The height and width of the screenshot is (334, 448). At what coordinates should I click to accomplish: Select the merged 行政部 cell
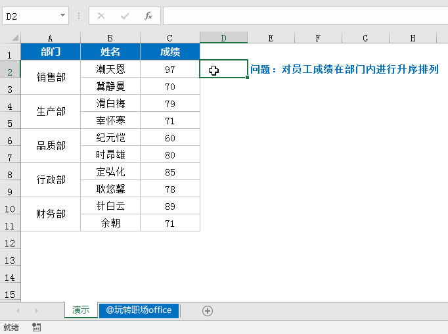[51, 180]
